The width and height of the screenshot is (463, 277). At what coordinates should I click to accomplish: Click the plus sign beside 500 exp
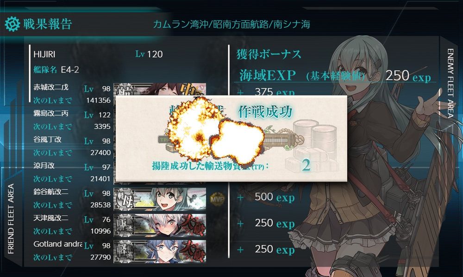pos(240,197)
